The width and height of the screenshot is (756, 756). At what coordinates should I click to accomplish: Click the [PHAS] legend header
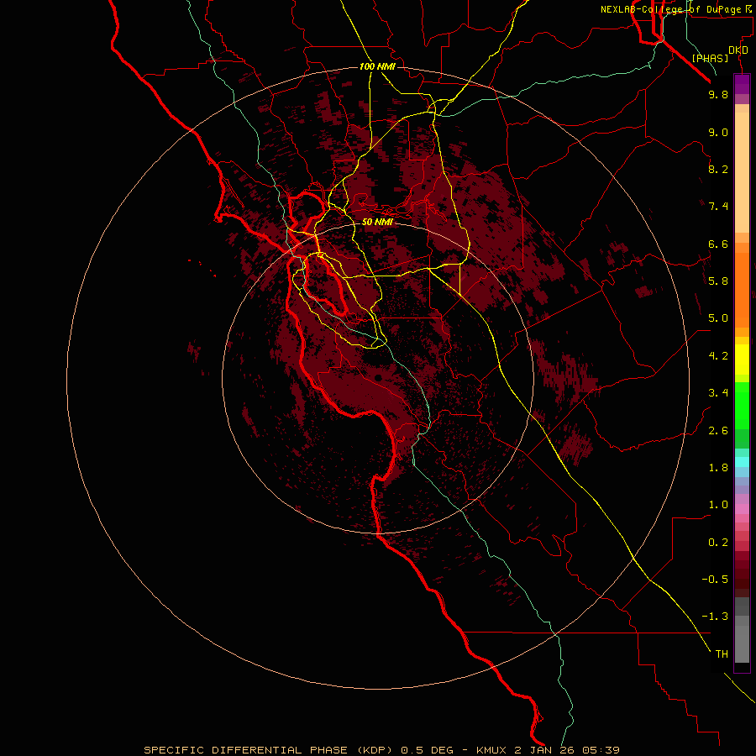[x=710, y=58]
